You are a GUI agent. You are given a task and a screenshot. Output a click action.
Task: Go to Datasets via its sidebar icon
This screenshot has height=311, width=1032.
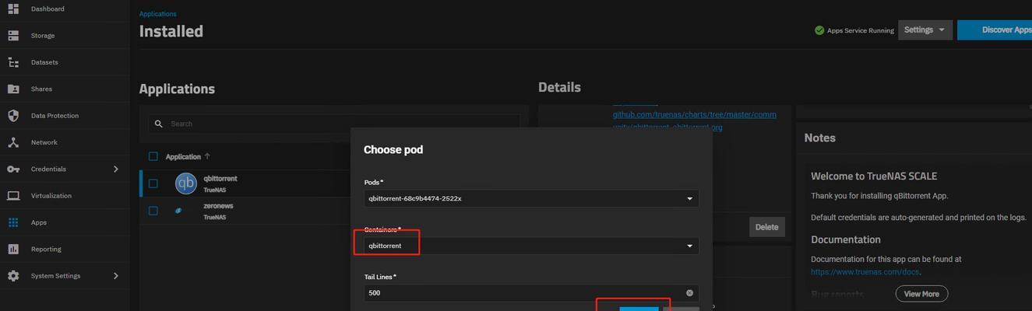13,62
